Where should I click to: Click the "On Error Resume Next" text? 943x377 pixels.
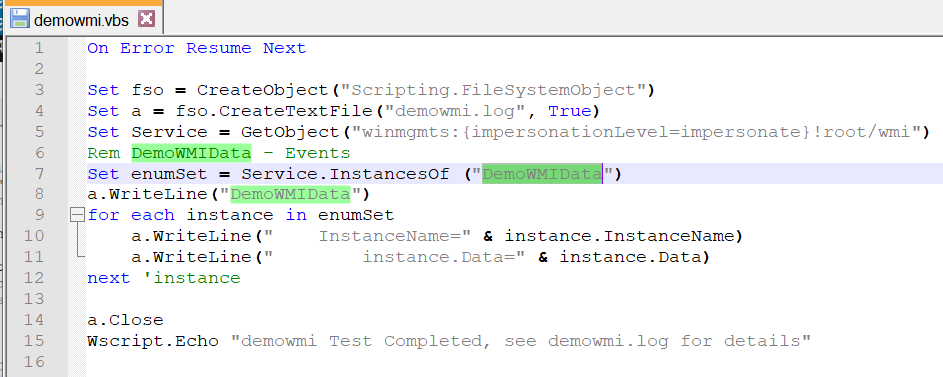tap(197, 48)
